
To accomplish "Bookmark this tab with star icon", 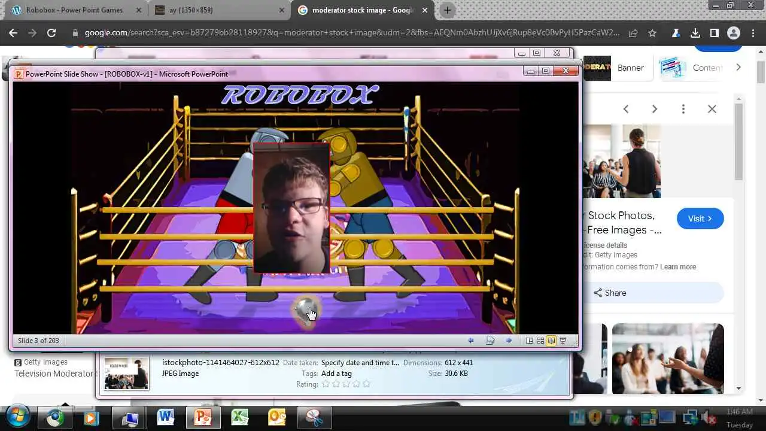I will (x=652, y=33).
